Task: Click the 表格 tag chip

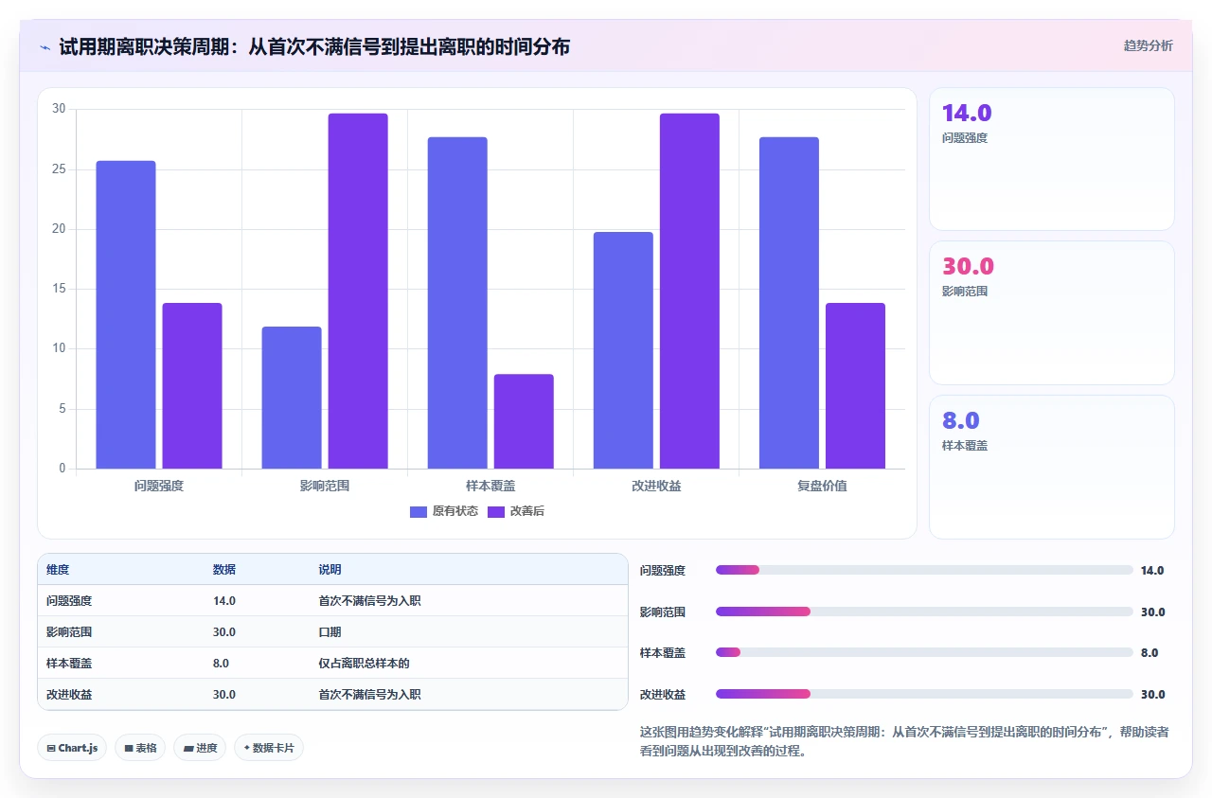Action: click(140, 748)
